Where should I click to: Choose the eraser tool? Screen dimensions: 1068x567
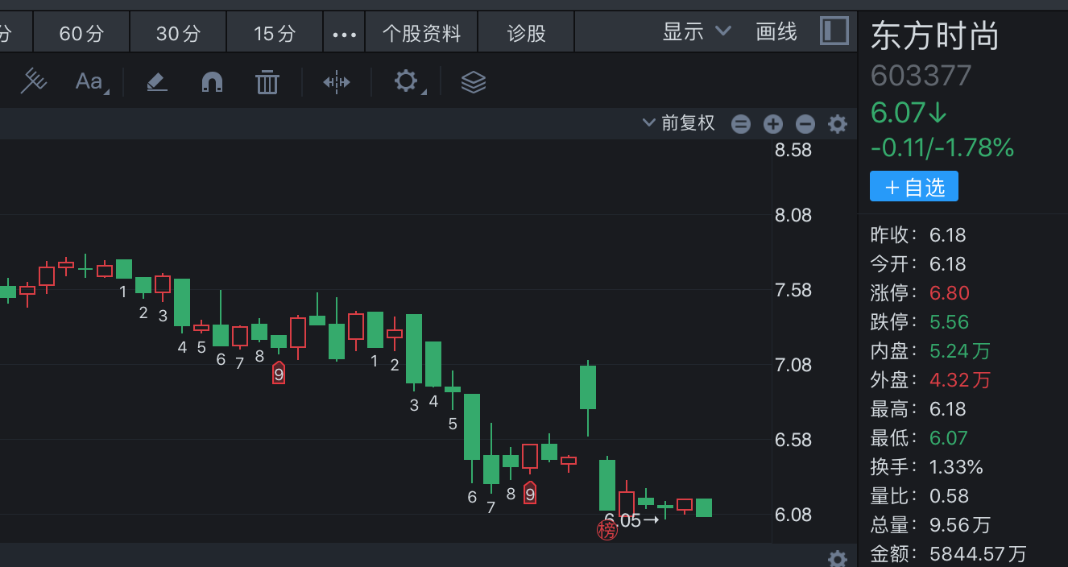click(x=156, y=81)
